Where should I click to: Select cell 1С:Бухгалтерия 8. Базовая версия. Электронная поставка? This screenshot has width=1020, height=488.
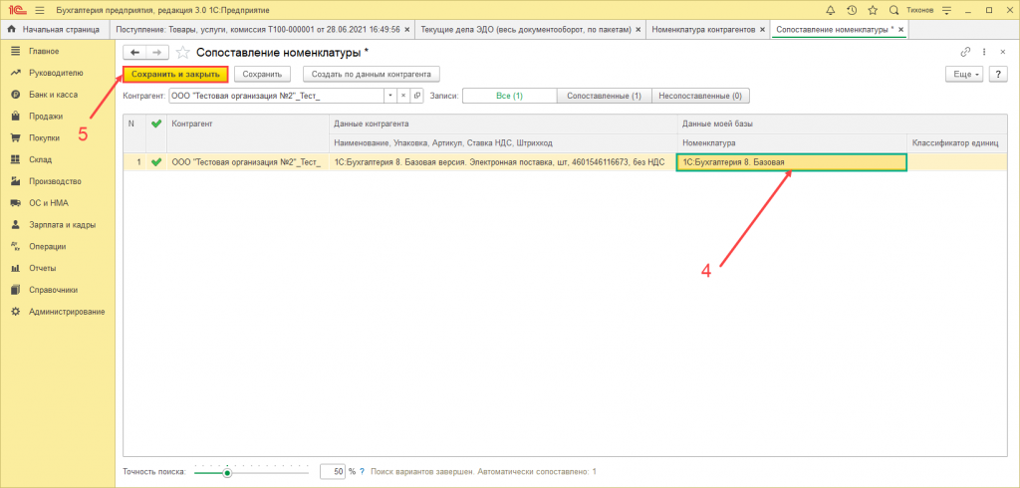point(502,162)
